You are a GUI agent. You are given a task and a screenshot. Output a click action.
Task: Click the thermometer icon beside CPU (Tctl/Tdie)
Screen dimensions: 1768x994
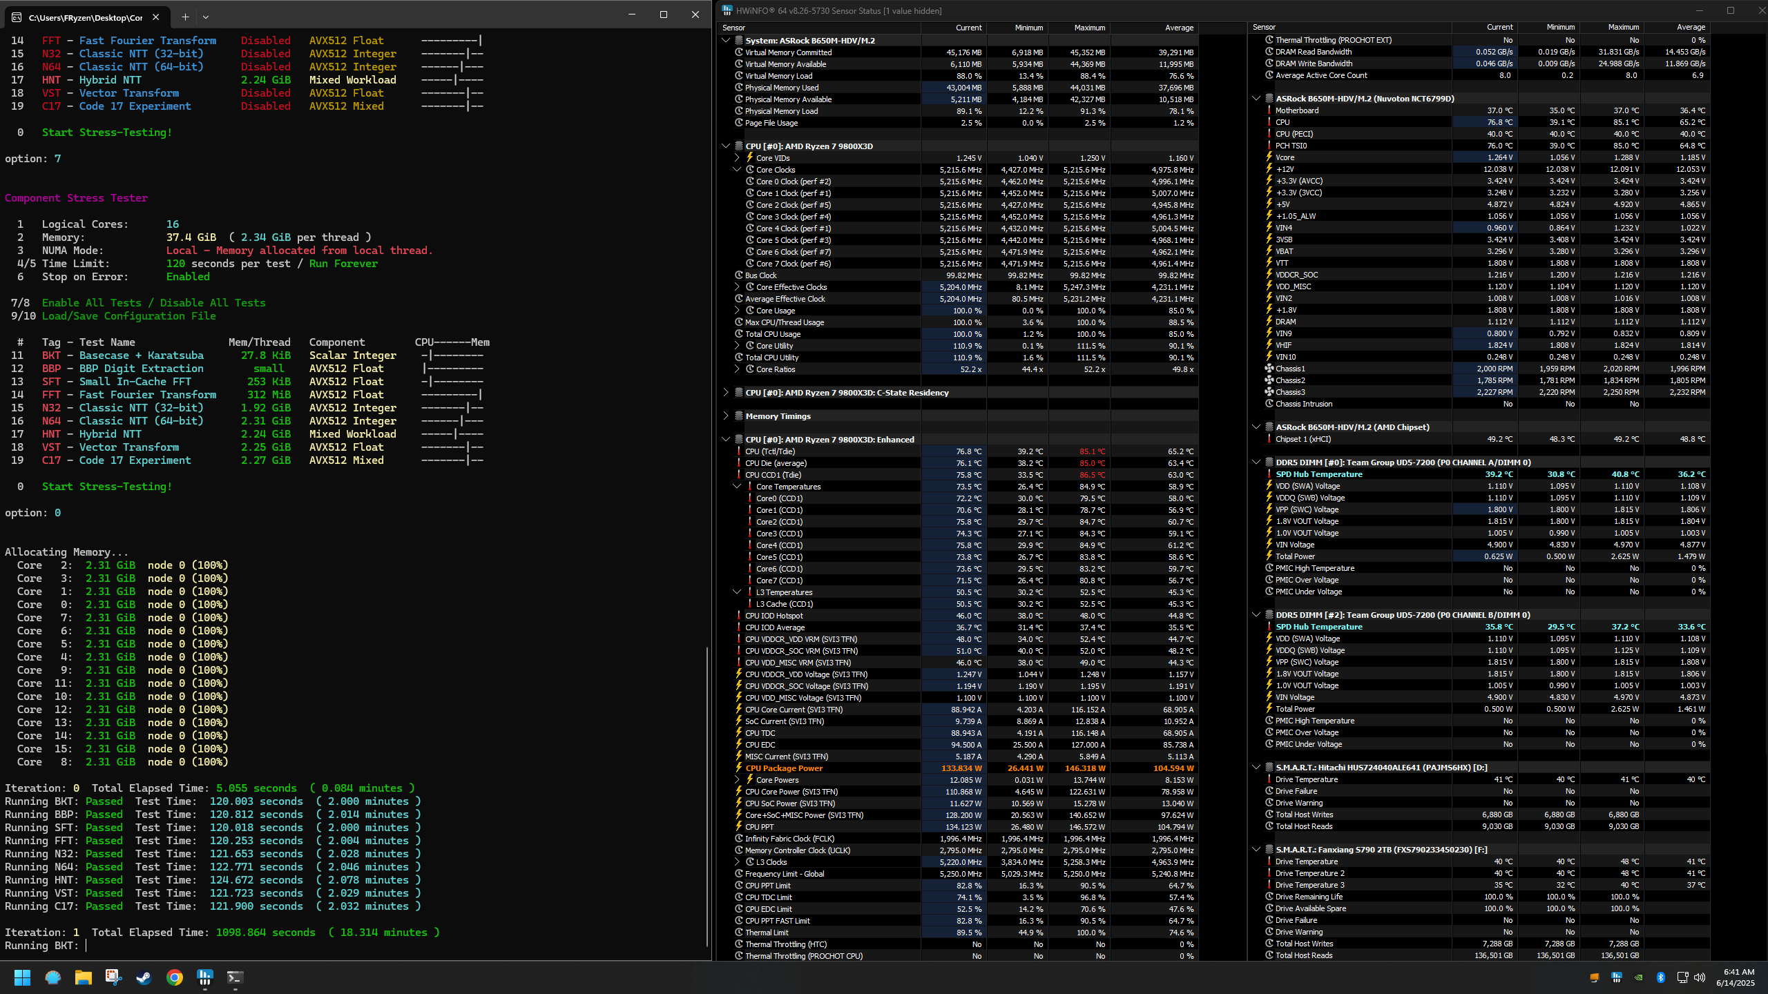coord(738,451)
